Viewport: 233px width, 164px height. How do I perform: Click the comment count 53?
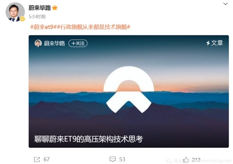point(122,159)
